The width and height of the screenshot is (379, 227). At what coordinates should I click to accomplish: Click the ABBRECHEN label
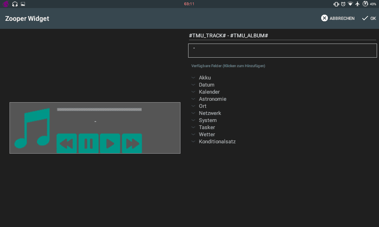(x=342, y=18)
